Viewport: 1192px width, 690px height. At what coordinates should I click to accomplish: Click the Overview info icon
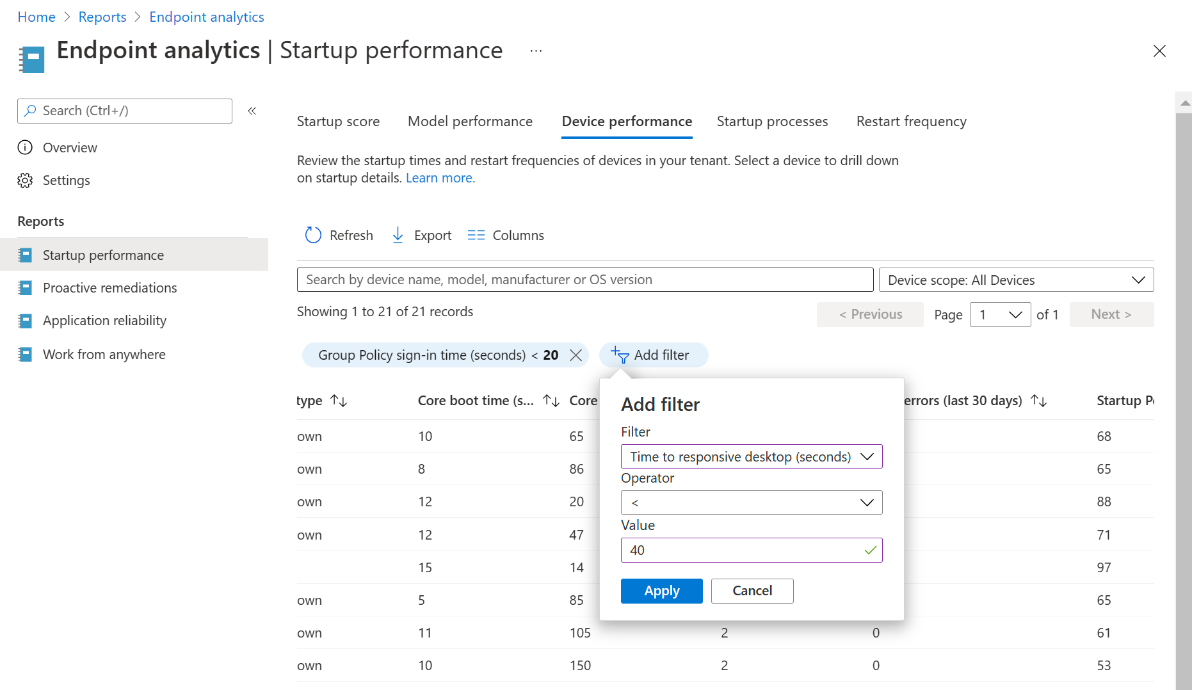click(25, 147)
